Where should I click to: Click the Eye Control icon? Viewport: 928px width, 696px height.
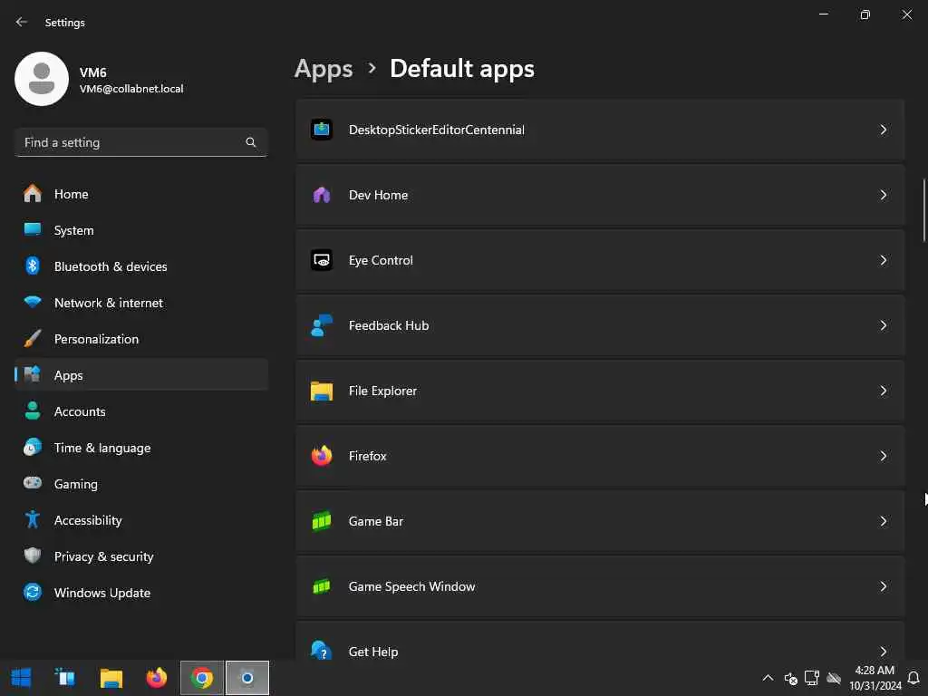pyautogui.click(x=321, y=260)
